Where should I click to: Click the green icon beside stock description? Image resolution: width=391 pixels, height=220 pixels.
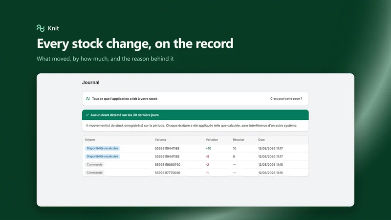(x=88, y=99)
